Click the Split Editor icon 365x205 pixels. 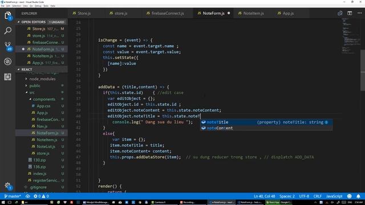[x=350, y=13]
